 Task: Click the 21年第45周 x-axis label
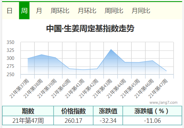tap(130, 89)
